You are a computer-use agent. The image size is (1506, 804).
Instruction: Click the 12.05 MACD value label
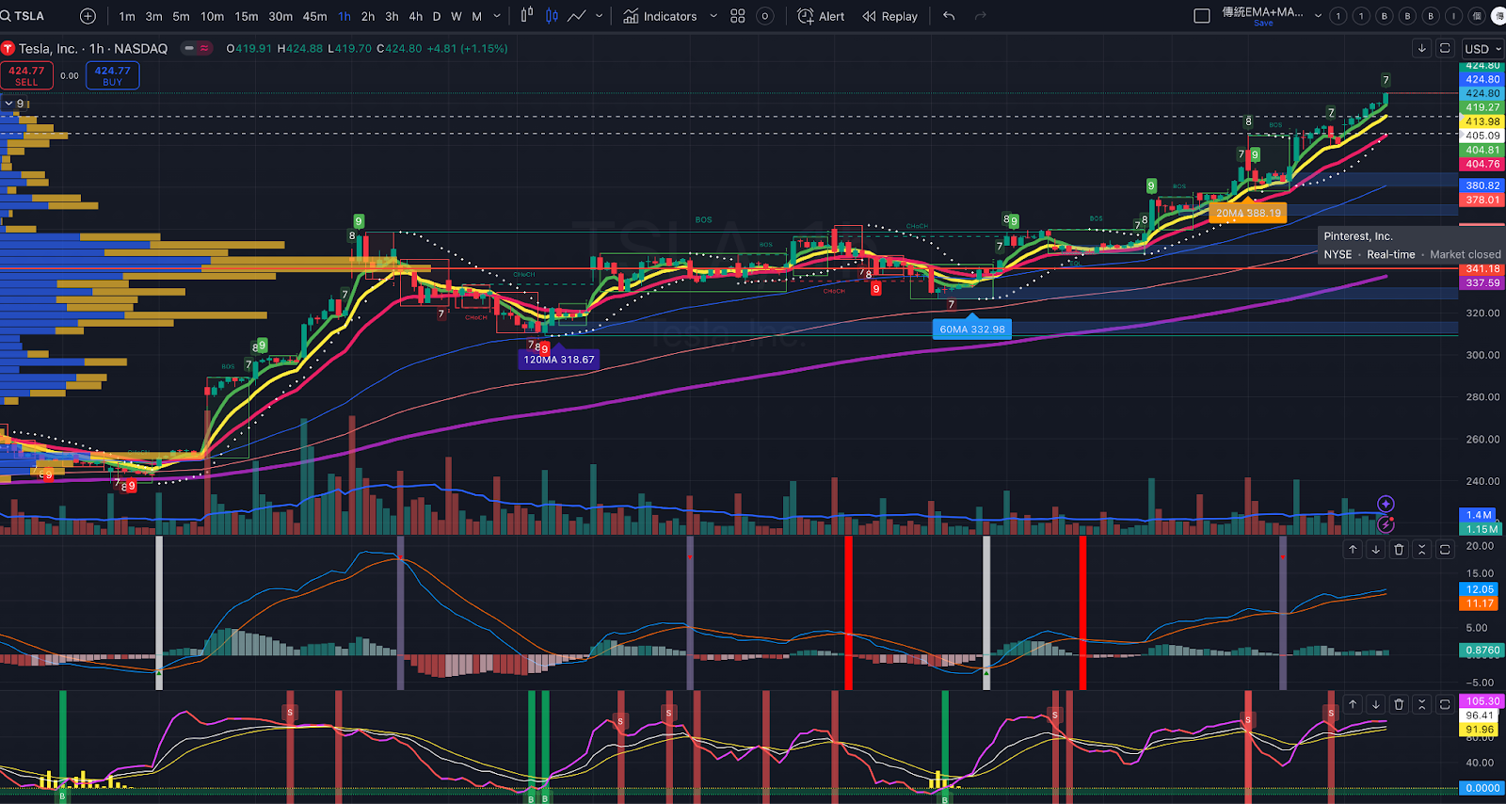1480,589
